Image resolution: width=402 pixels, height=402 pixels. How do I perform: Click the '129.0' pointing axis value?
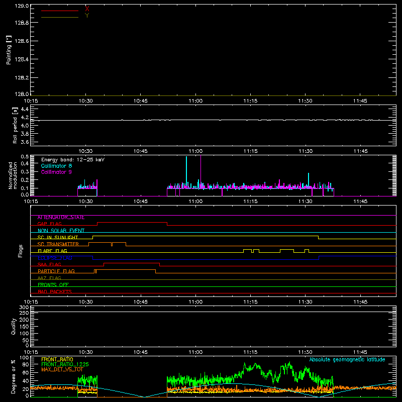click(x=22, y=6)
